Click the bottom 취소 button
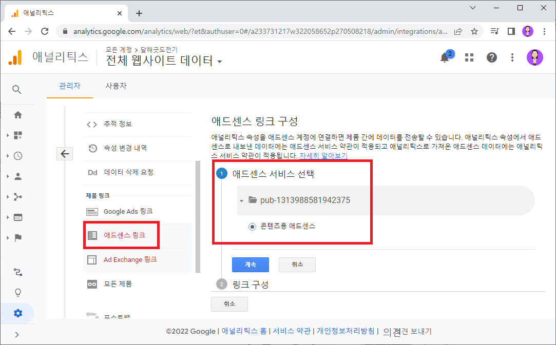The height and width of the screenshot is (345, 556). [x=229, y=304]
